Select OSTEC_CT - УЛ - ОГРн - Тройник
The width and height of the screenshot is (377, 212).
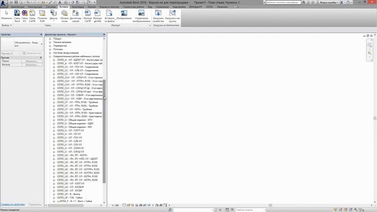(74, 110)
